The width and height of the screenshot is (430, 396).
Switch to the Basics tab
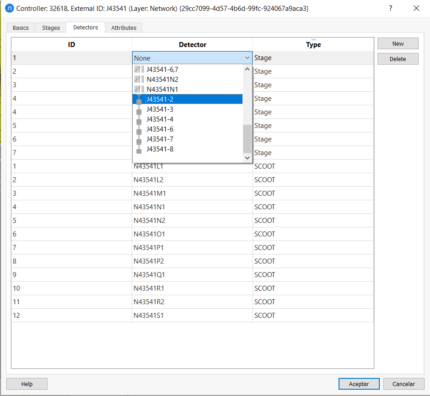[x=20, y=28]
